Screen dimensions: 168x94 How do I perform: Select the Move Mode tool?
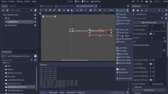[x=46, y=10]
